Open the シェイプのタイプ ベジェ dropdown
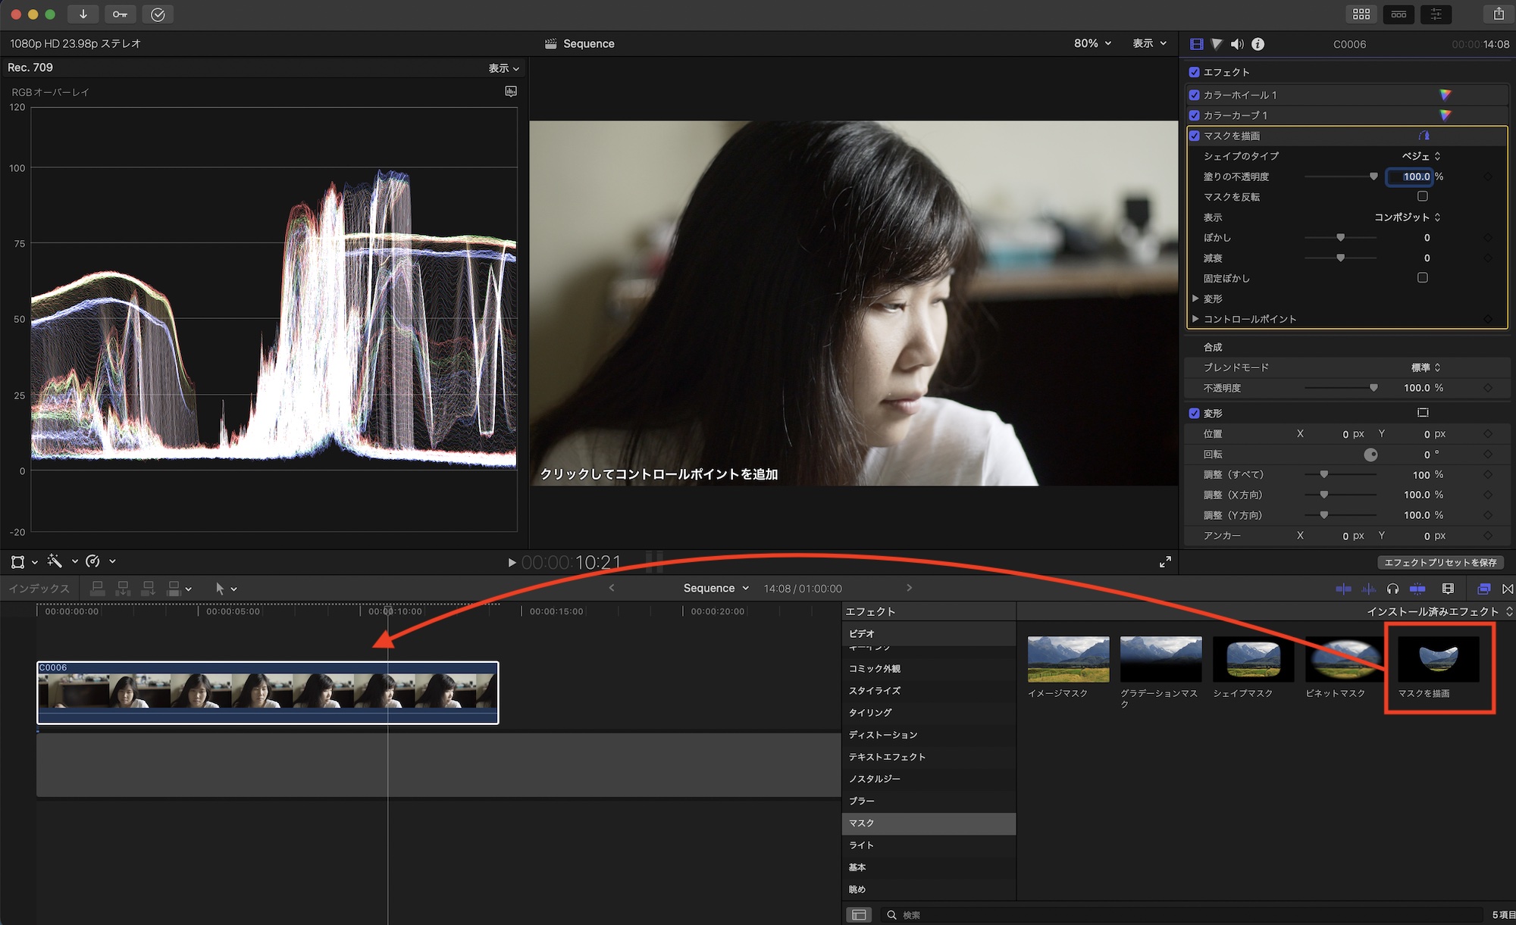Screen dimensions: 1516x925 [1421, 156]
